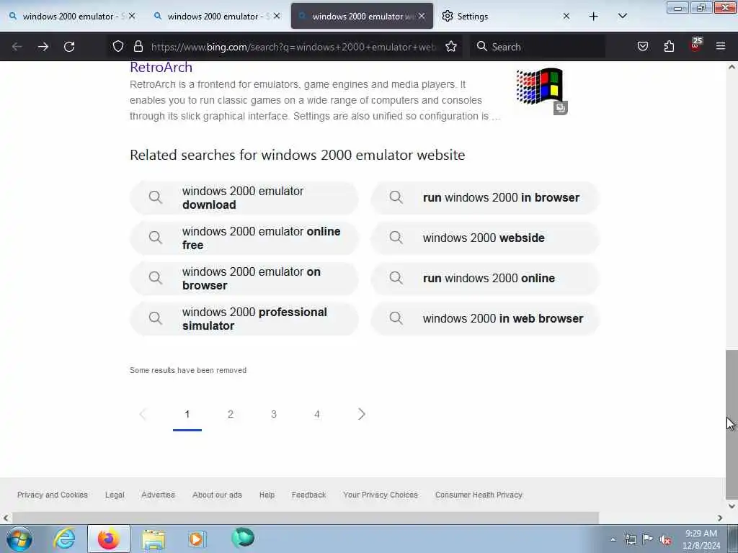The width and height of the screenshot is (738, 553).
Task: Open Help footer link
Action: 267,495
